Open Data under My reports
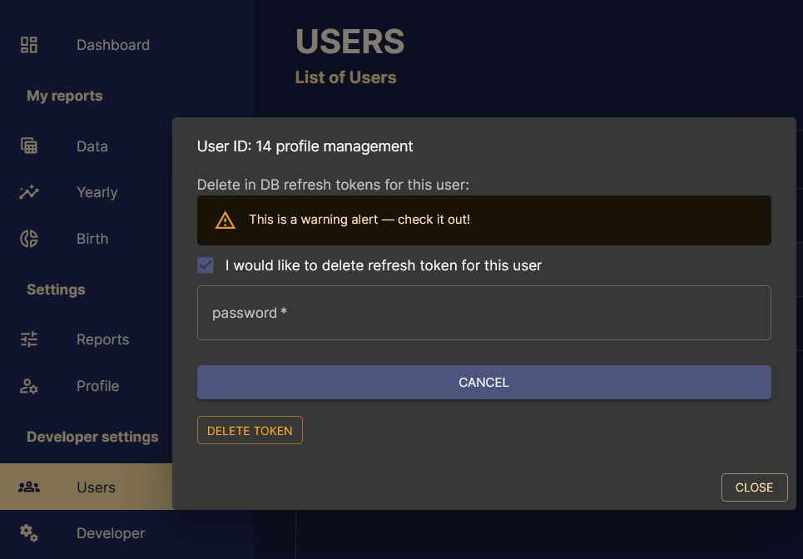 pyautogui.click(x=92, y=146)
